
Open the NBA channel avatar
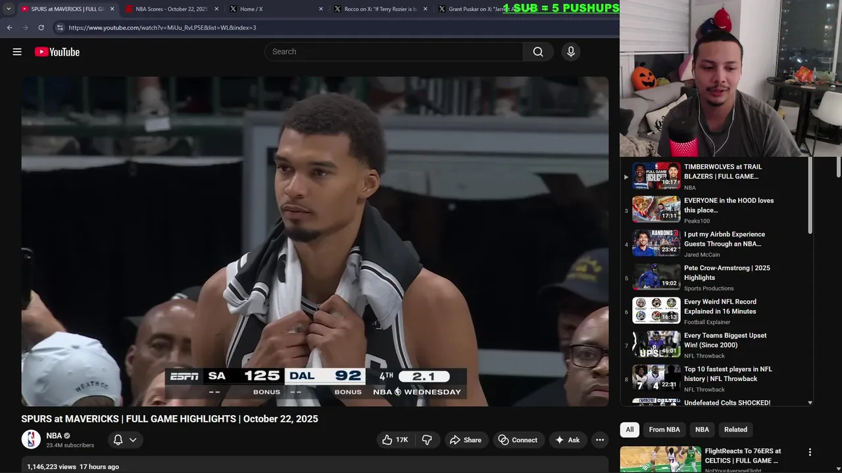point(31,439)
